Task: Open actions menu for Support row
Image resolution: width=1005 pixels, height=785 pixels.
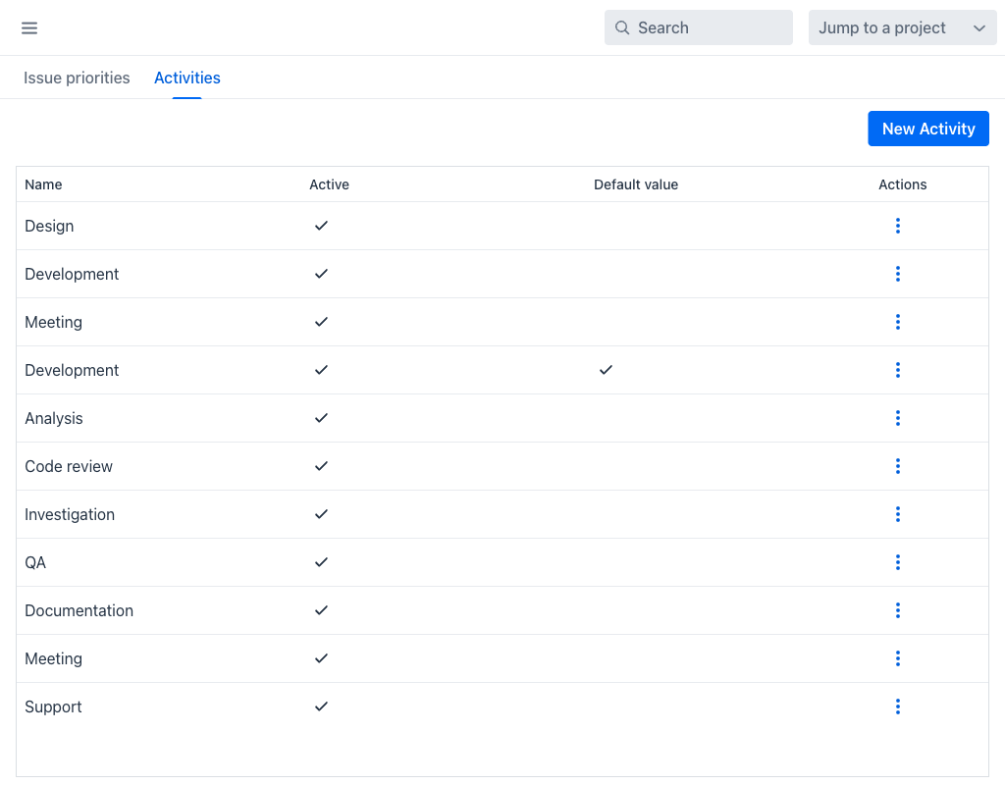Action: 897,706
